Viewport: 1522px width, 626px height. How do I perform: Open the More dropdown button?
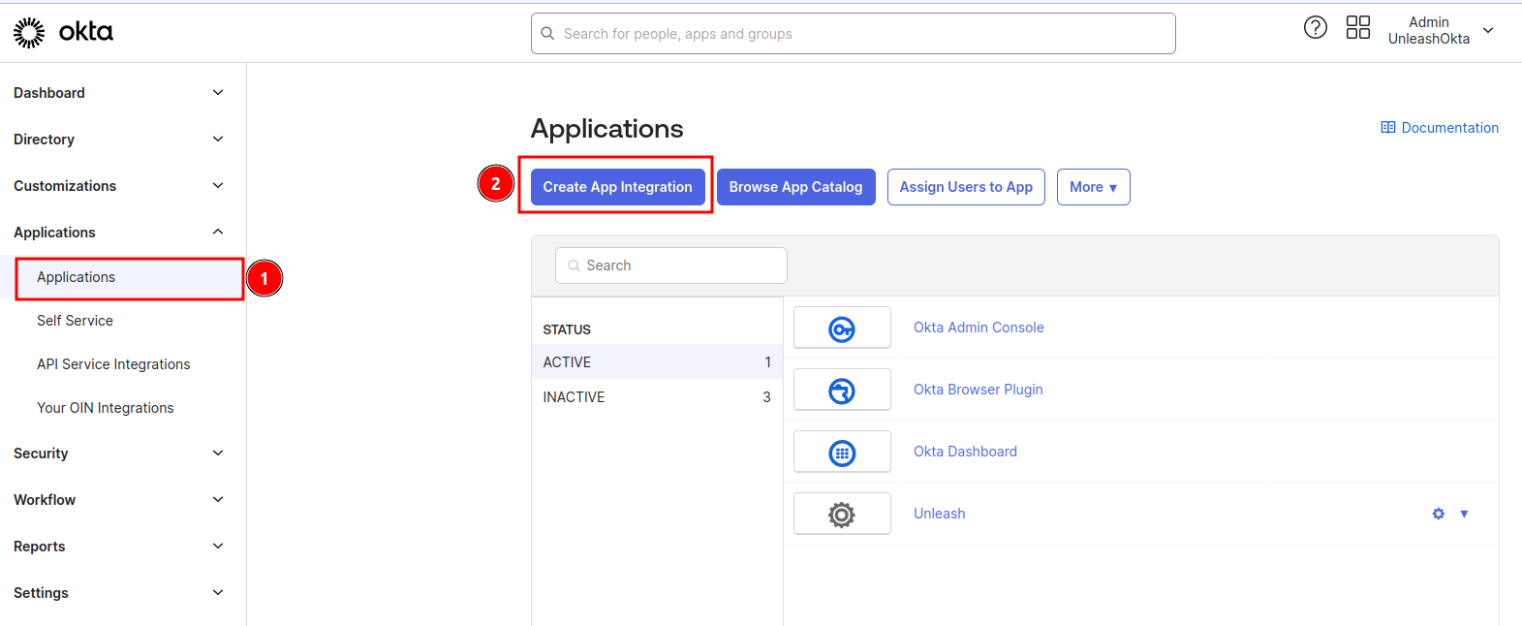[x=1093, y=187]
